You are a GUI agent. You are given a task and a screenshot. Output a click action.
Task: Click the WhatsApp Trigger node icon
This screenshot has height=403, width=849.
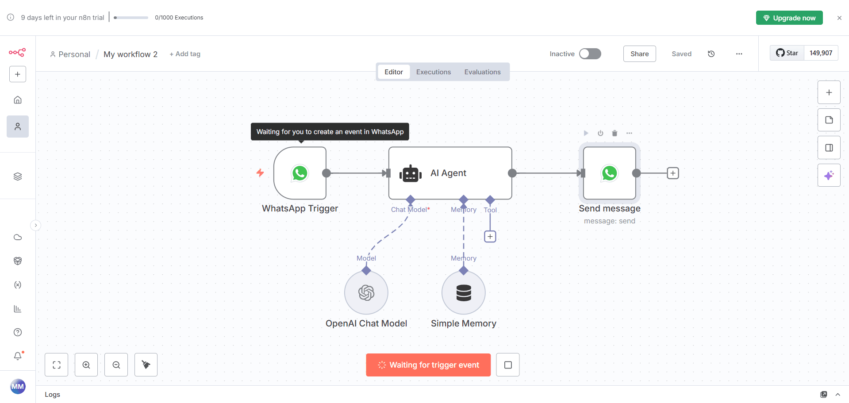[300, 173]
